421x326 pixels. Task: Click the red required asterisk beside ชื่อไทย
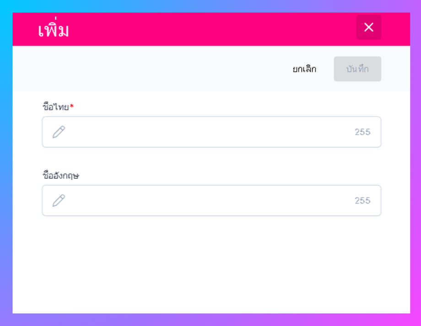[x=72, y=106]
